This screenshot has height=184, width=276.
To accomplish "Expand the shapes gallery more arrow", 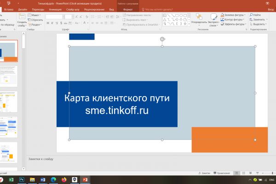I will [x=189, y=24].
